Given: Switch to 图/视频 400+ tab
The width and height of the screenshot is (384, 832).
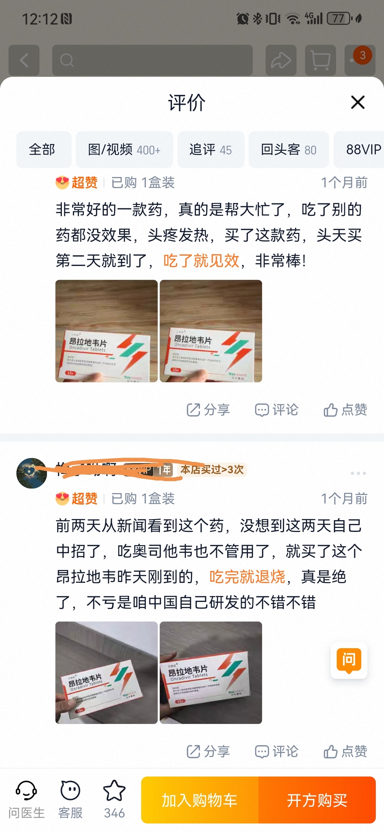Looking at the screenshot, I should coord(124,149).
